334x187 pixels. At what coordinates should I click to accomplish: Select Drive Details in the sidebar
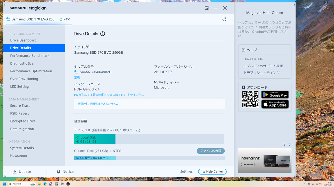coord(34,48)
